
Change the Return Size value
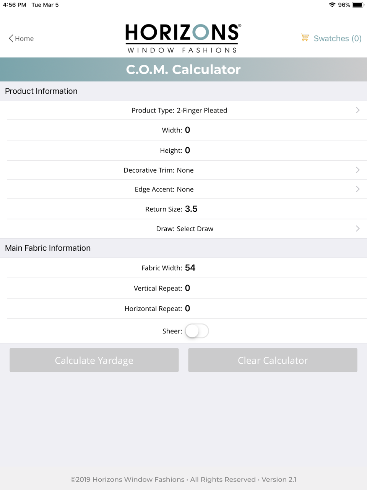click(191, 209)
